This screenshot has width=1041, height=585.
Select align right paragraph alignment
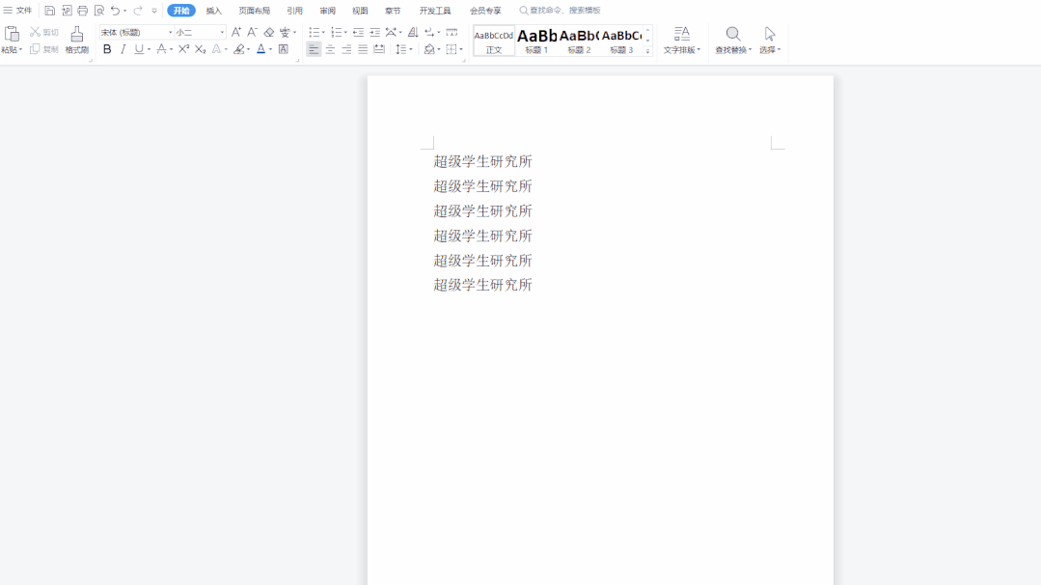point(346,49)
